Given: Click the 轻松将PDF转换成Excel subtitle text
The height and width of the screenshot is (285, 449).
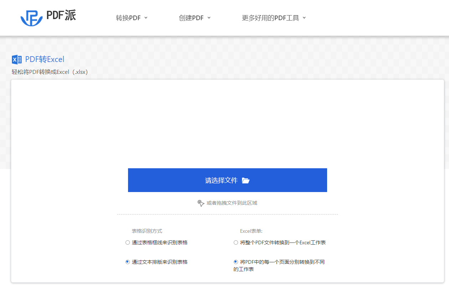Looking at the screenshot, I should tap(49, 72).
